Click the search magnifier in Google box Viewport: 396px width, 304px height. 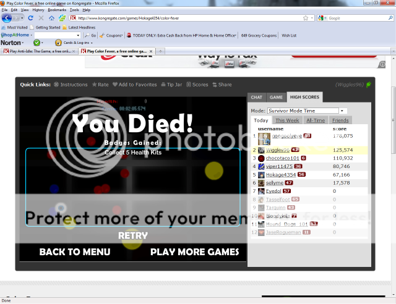[390, 18]
